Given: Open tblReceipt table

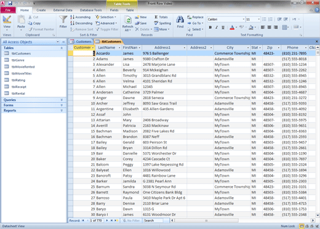Looking at the screenshot, I should [x=19, y=87].
